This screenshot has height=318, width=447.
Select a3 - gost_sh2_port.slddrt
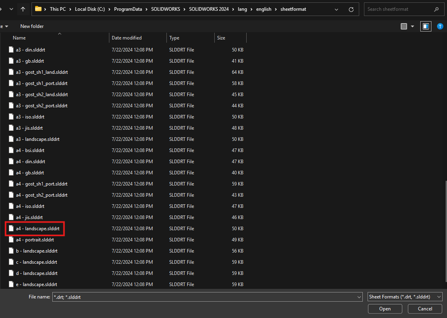pyautogui.click(x=42, y=105)
